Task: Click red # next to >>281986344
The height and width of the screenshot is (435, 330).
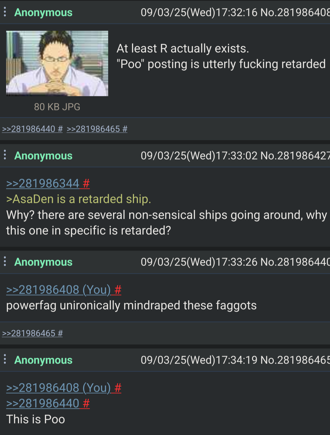Action: point(86,183)
